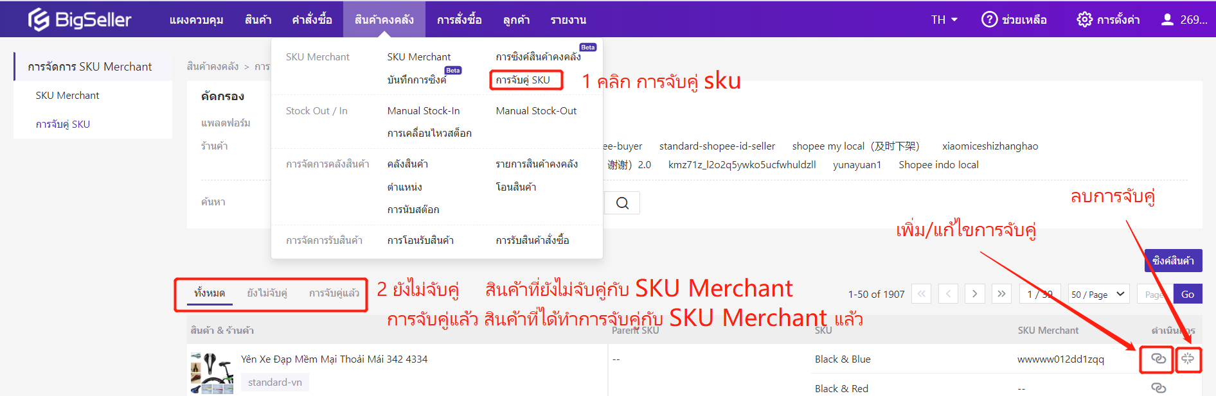The height and width of the screenshot is (396, 1216).
Task: Click the bicycle saddle product thumbnail
Action: tap(212, 373)
